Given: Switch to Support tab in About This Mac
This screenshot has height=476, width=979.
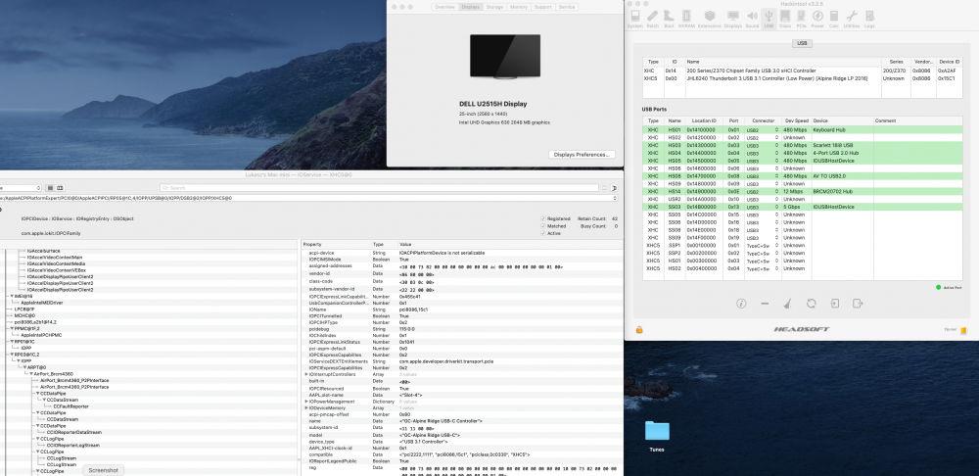Looking at the screenshot, I should coord(543,7).
